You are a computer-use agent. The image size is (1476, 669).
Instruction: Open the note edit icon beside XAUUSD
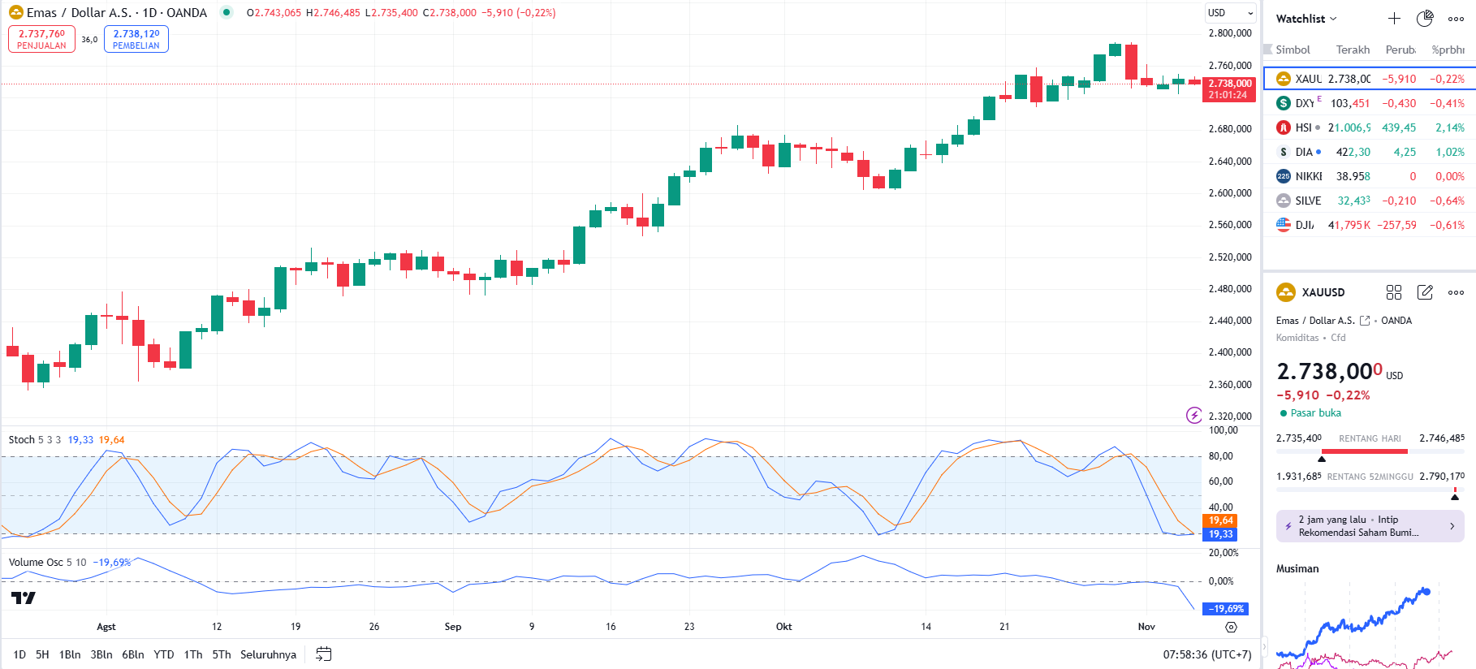[1425, 292]
